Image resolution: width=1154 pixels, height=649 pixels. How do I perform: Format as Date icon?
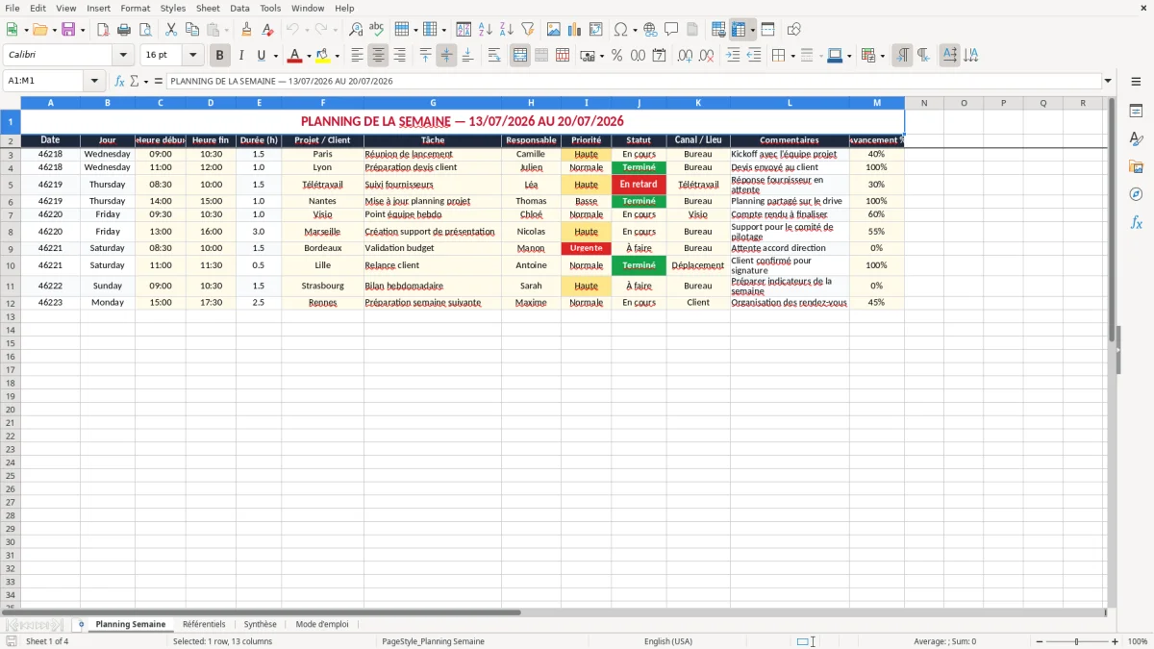pos(659,56)
